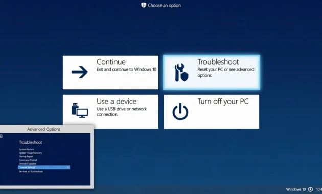Click the right-arrow icon on the Continue tile
This screenshot has height=194, width=322.
[x=80, y=72]
